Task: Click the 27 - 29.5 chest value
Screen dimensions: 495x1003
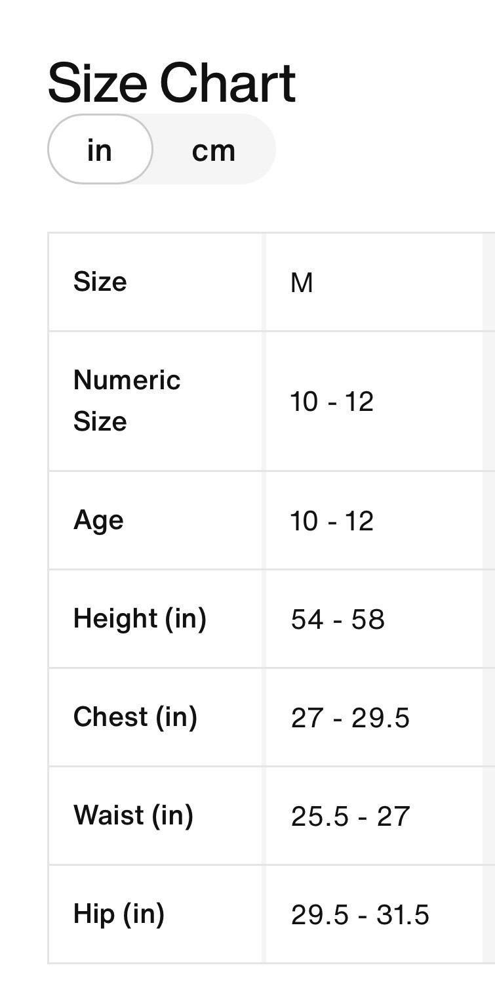Action: coord(350,717)
